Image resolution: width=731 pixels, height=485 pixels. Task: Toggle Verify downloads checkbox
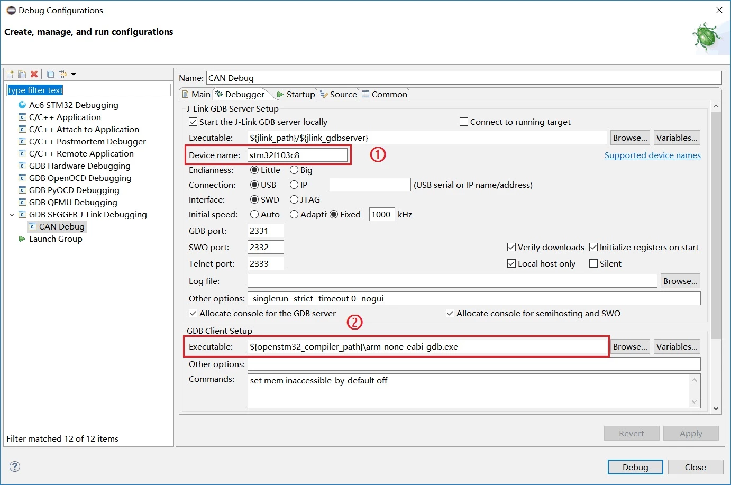(x=511, y=247)
